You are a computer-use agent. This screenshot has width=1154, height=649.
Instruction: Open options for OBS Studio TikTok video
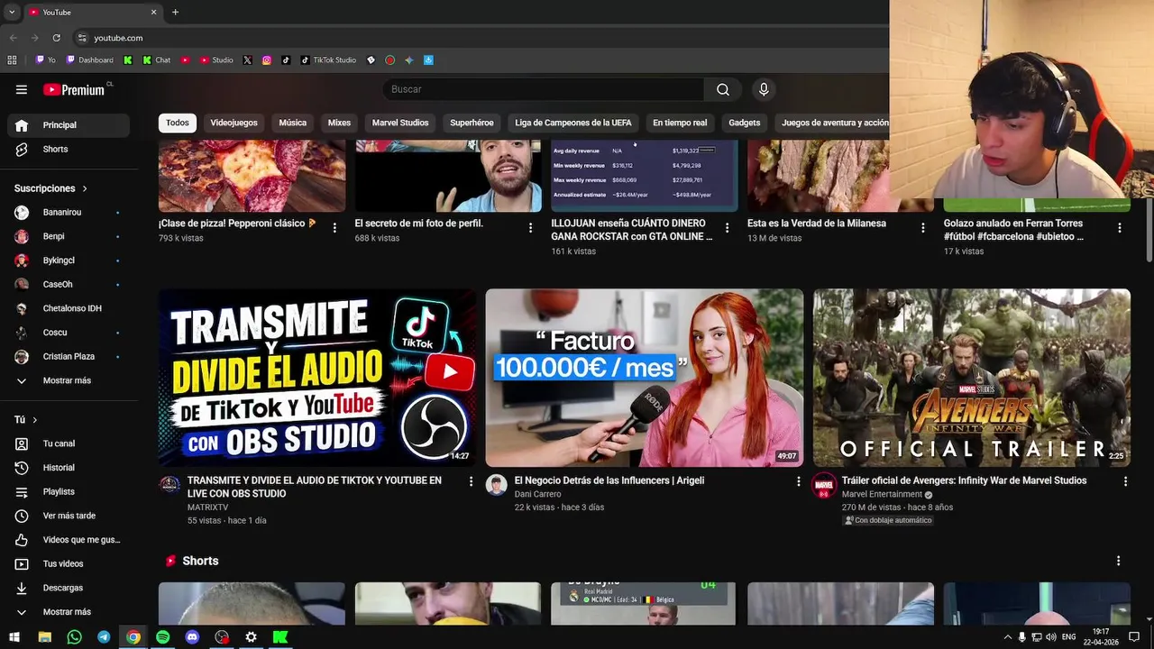(471, 481)
